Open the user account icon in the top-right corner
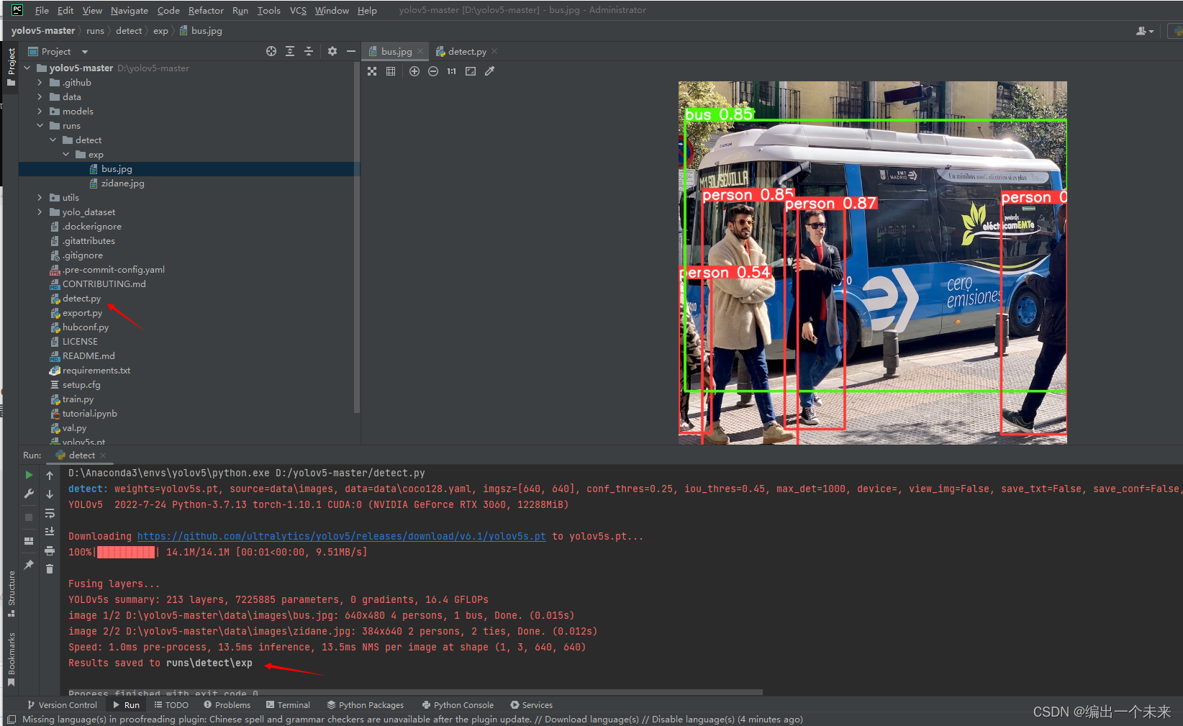The width and height of the screenshot is (1183, 726). [x=1144, y=31]
